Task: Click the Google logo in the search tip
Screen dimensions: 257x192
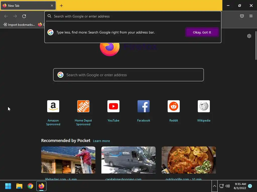Action: coord(50,32)
